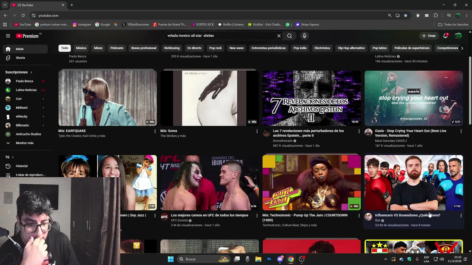This screenshot has width=472, height=265.
Task: Open DrossRotzank channel avatar
Action: point(266,133)
